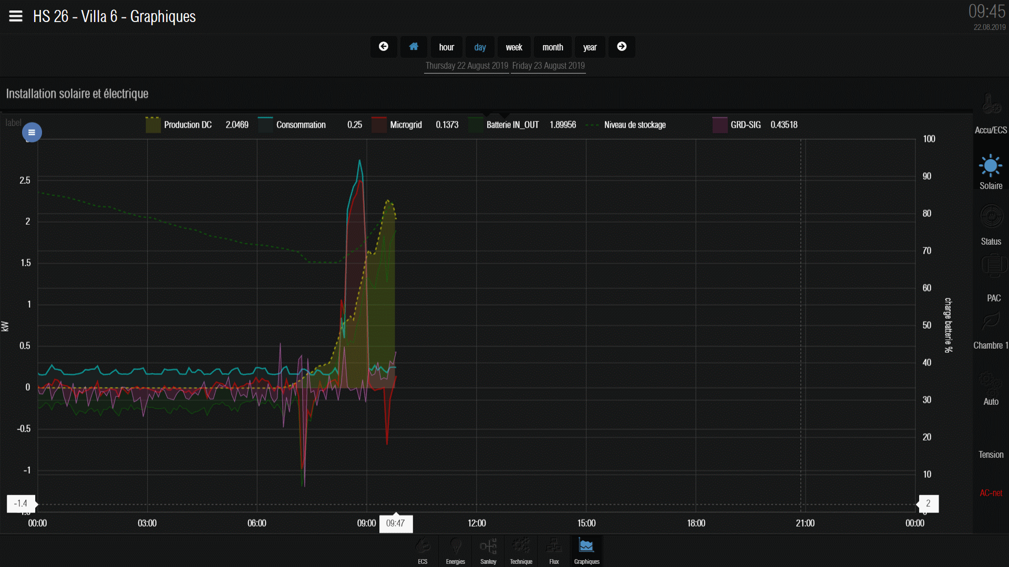1009x567 pixels.
Task: Switch to the ECS bottom tab
Action: click(x=423, y=551)
